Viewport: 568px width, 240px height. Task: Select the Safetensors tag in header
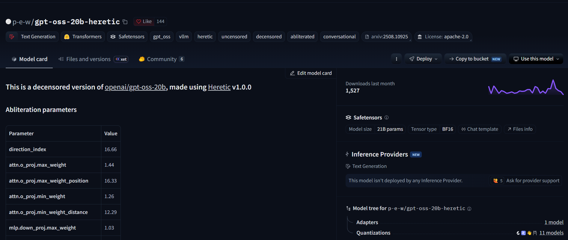pyautogui.click(x=127, y=37)
